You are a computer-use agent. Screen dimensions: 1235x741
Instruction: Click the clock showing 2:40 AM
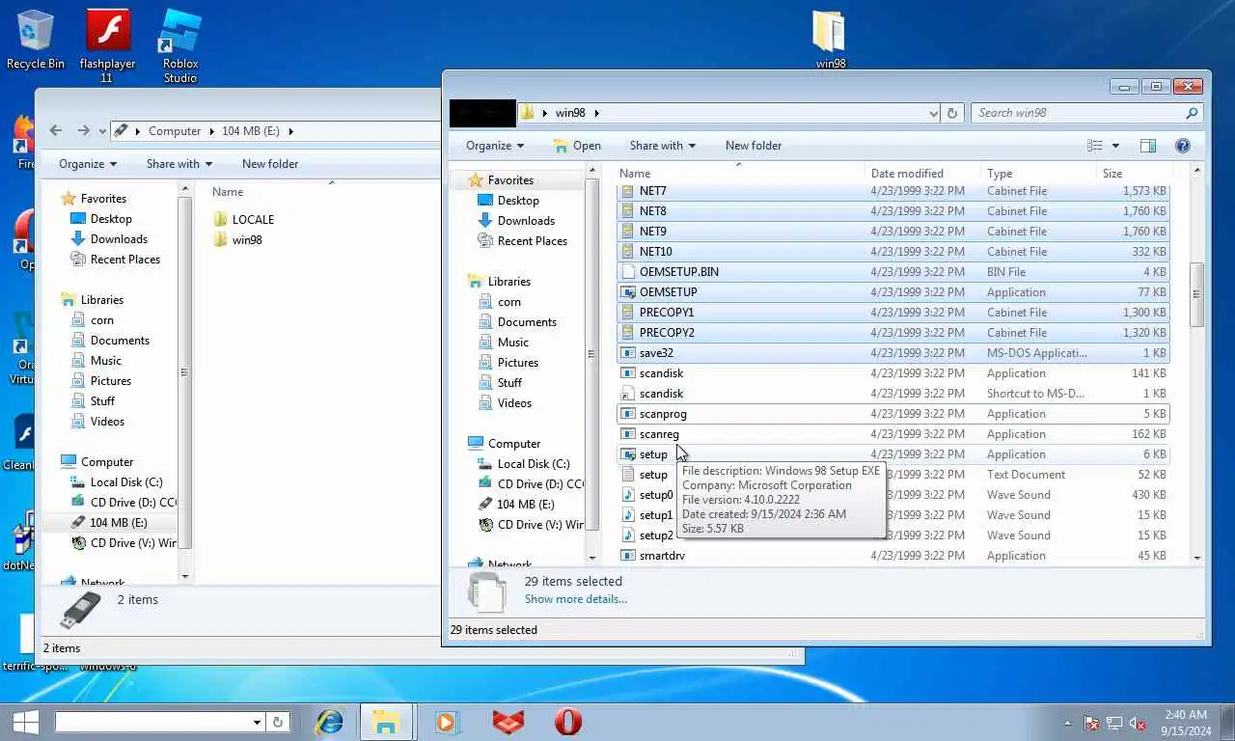[1185, 715]
